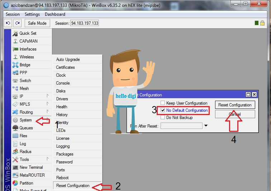This screenshot has height=191, width=271.
Task: Click the Wireless antenna icon
Action: pos(15,57)
